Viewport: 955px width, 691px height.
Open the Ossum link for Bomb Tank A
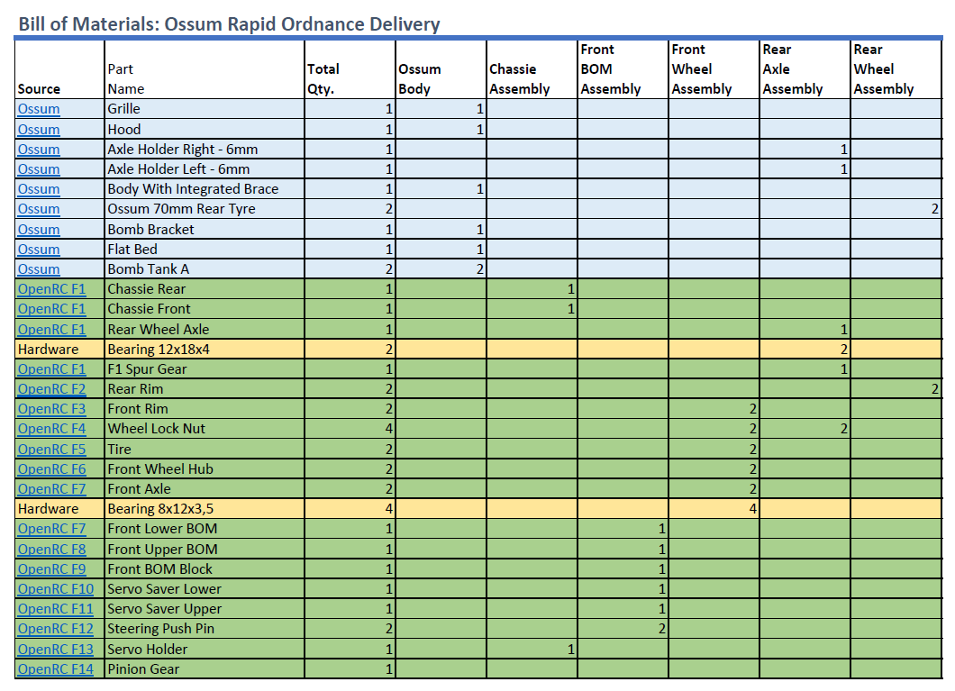39,269
